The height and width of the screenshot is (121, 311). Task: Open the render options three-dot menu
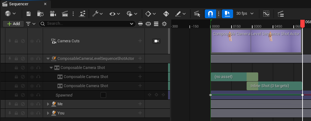coord(73,14)
